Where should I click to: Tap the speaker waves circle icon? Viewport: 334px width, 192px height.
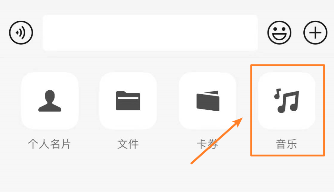click(21, 33)
